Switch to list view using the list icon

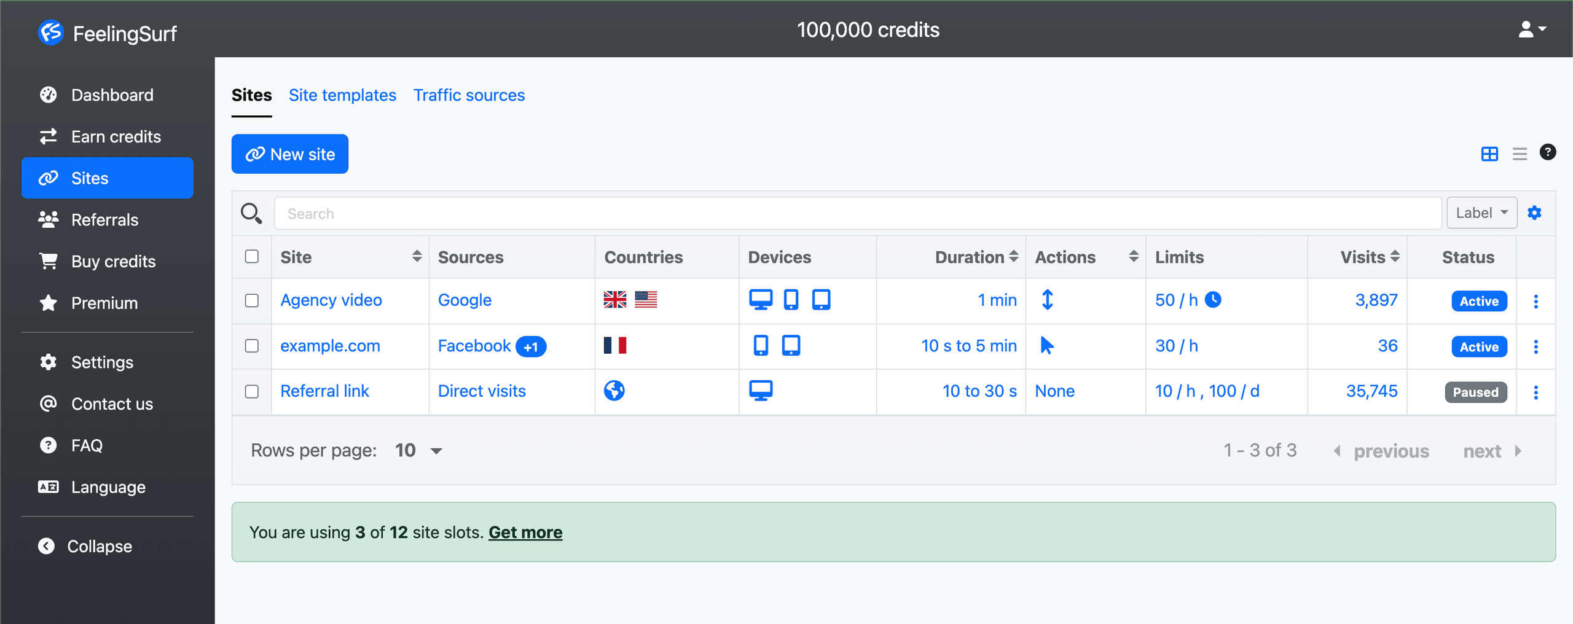point(1520,154)
